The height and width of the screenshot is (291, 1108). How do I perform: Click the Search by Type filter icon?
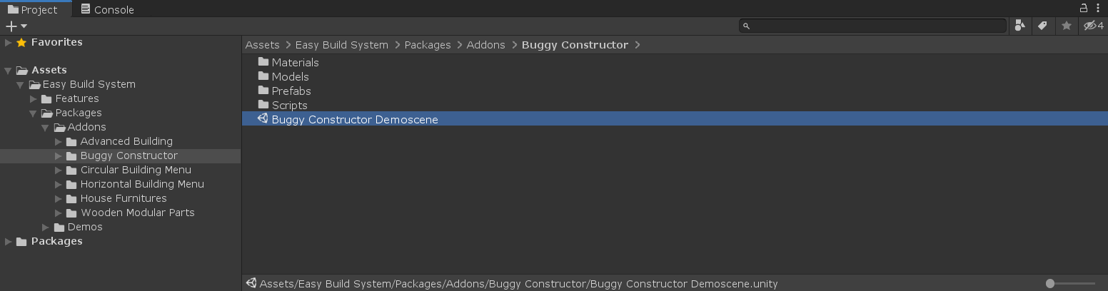[x=1020, y=26]
